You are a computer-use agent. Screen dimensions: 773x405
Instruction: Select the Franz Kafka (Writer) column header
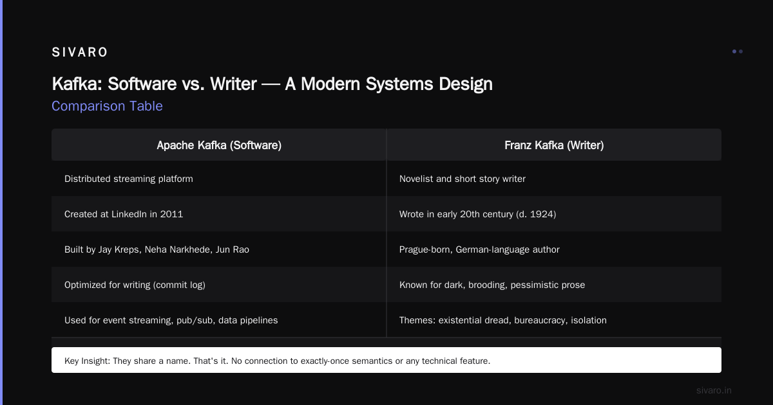[554, 145]
